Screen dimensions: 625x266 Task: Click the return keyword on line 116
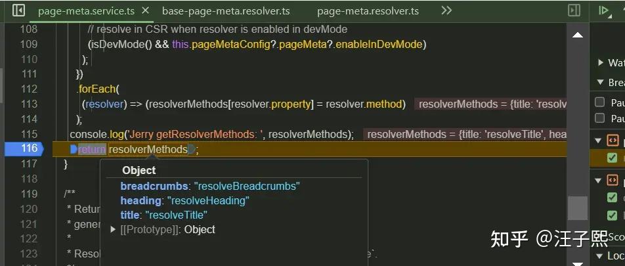(92, 150)
